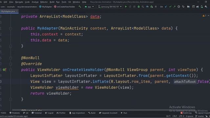Open Git Show History clock icon
This screenshot has height=118, width=210.
(x=179, y=7)
